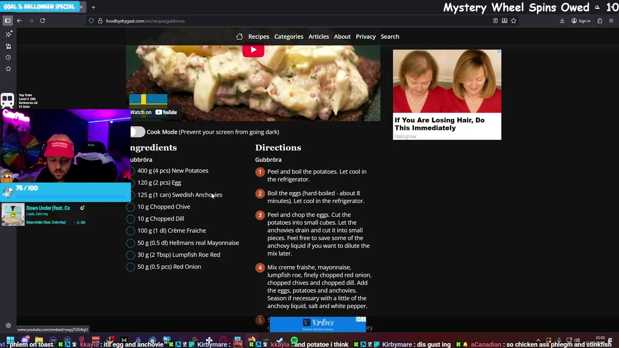Check off Lumpfish Roe Red ingredient
Image resolution: width=619 pixels, height=348 pixels.
pyautogui.click(x=131, y=255)
